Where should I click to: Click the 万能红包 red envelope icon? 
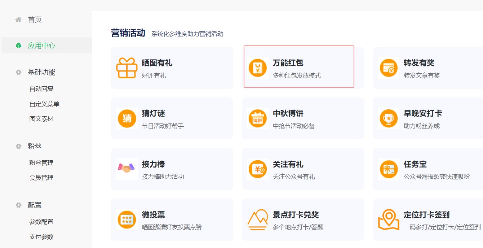pyautogui.click(x=258, y=68)
